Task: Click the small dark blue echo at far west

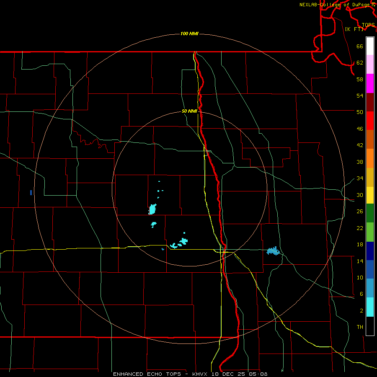Action: [x=31, y=193]
